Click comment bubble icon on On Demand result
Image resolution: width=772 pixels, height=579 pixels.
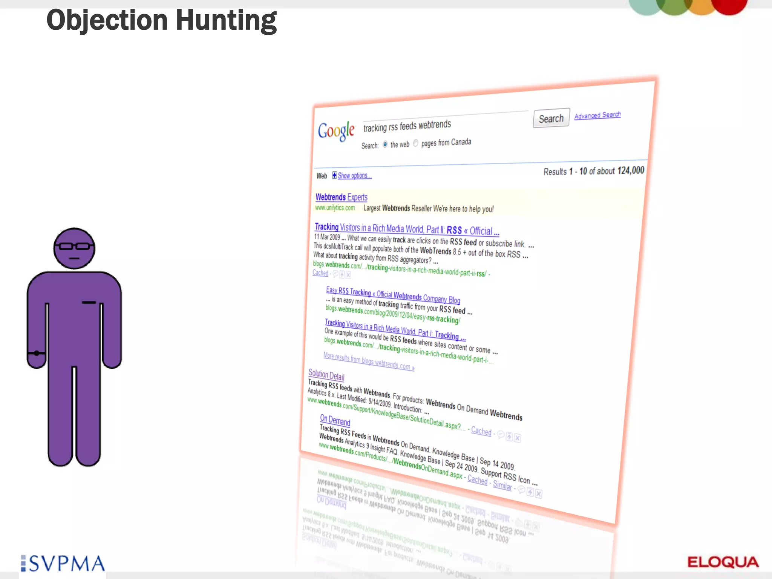click(x=521, y=490)
